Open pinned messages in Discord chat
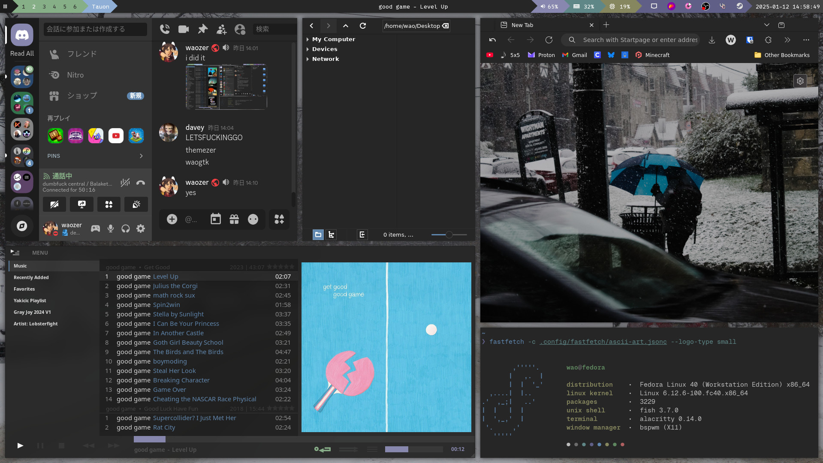The image size is (823, 463). [202, 29]
